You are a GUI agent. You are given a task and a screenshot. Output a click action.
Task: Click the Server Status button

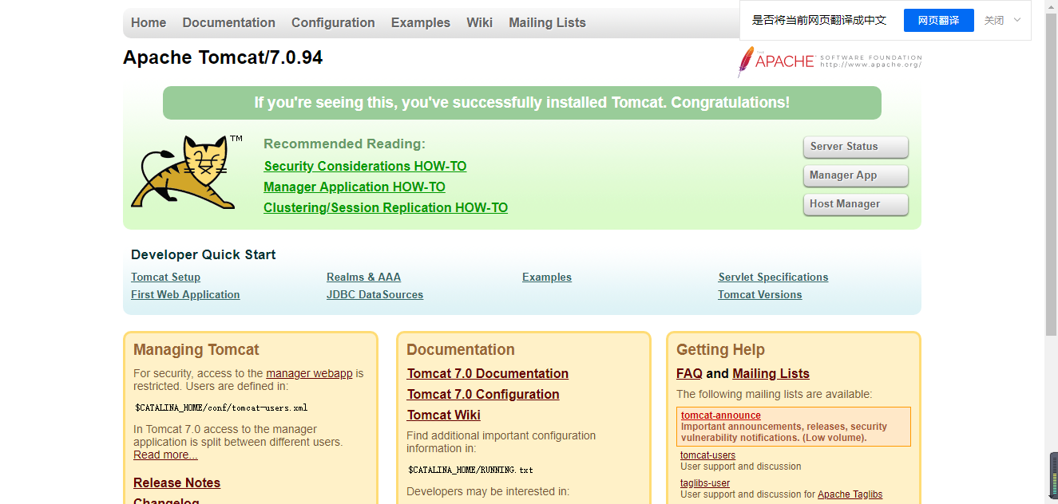point(856,147)
